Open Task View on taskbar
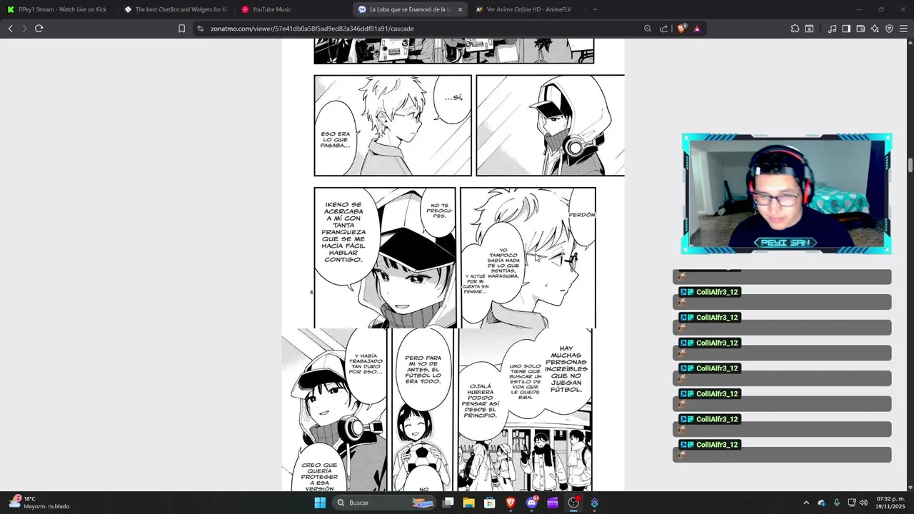Screen dimensions: 914x514 [x=448, y=503]
